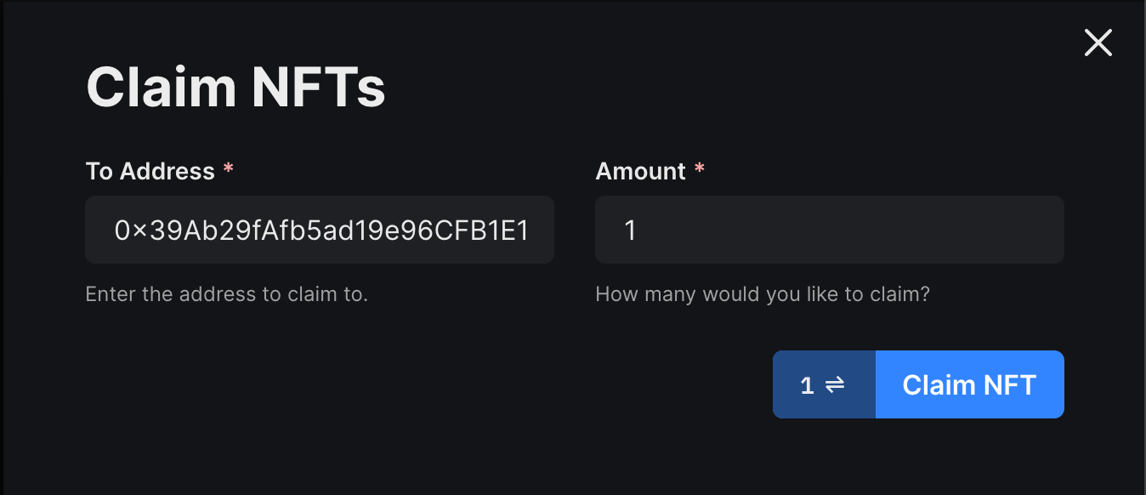Click the text How many would you like to claim
Image resolution: width=1146 pixels, height=495 pixels.
[x=762, y=293]
